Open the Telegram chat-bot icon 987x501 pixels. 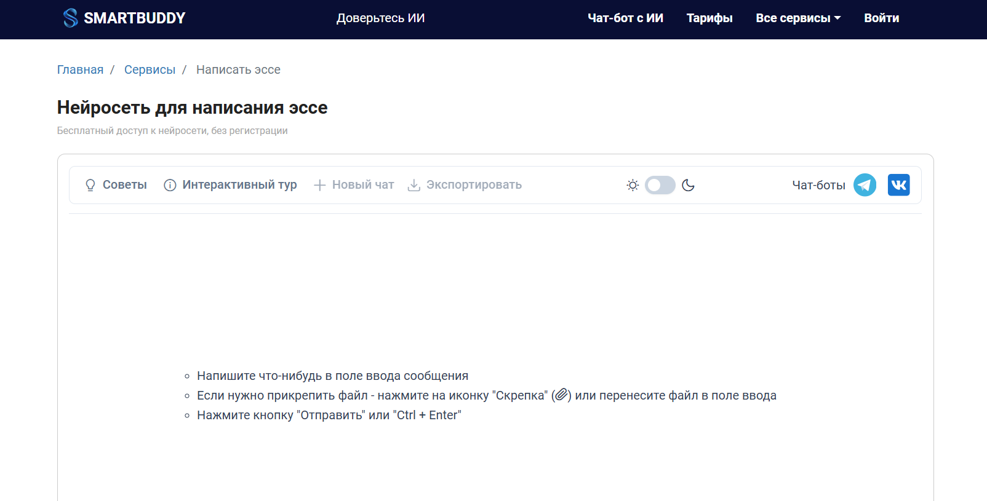coord(865,185)
